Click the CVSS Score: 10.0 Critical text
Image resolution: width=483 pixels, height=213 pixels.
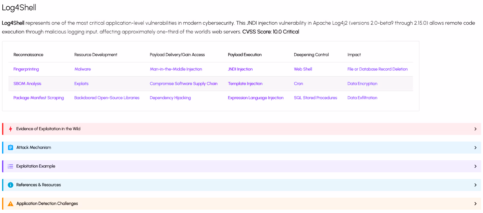(x=271, y=32)
